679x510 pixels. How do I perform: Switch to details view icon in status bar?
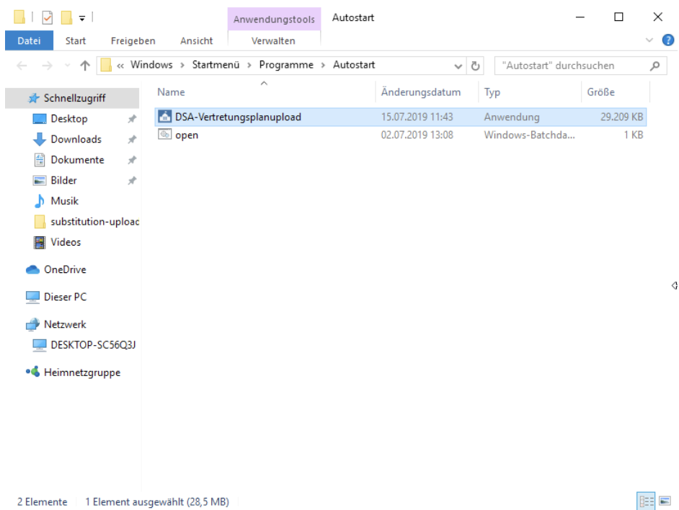pos(645,501)
